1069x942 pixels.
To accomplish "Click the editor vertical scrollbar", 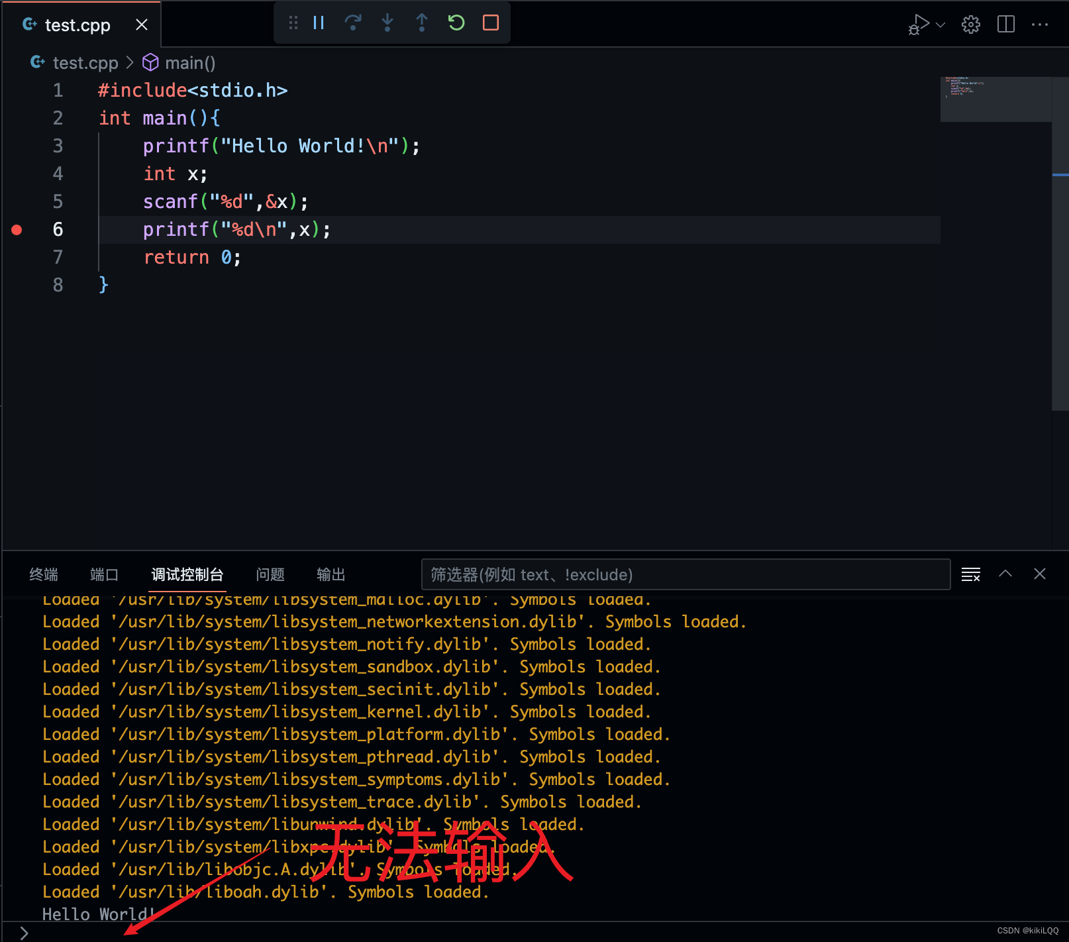I will tap(1060, 244).
